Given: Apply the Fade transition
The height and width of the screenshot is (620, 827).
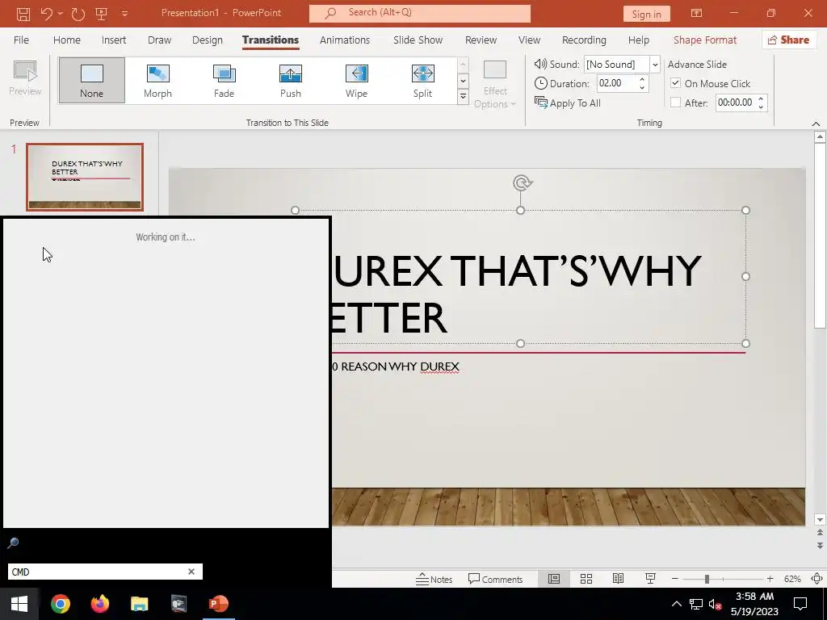Looking at the screenshot, I should click(x=225, y=80).
